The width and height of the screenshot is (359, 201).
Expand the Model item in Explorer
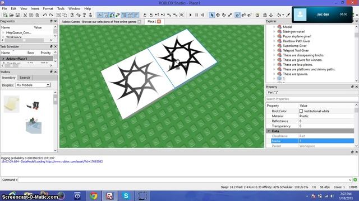(274, 27)
